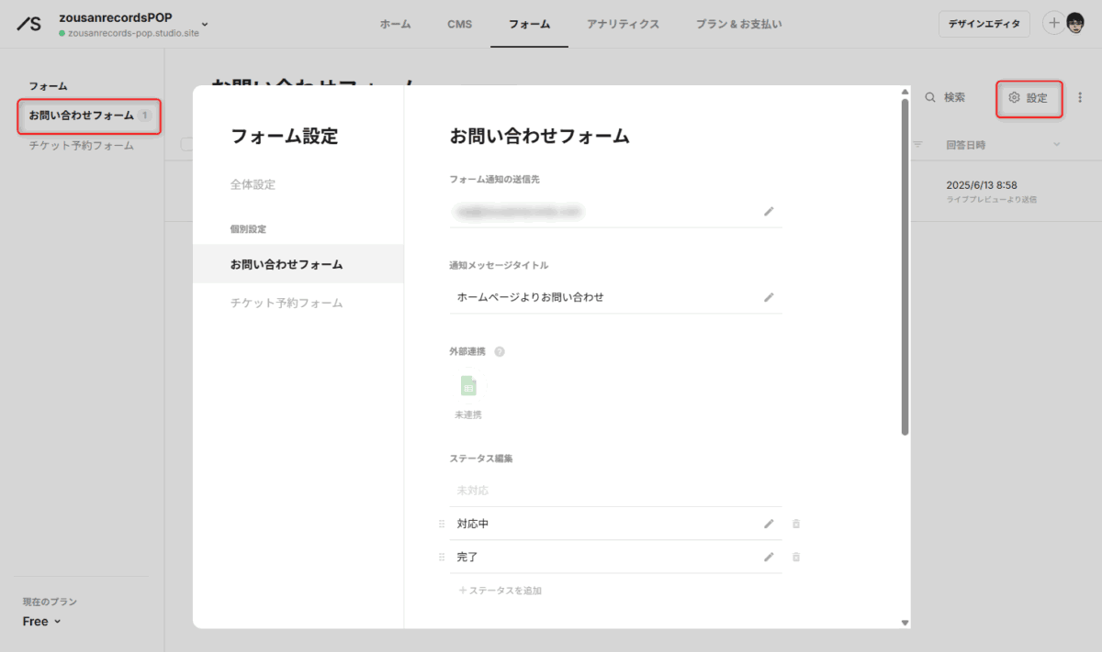Click the STUDIO logo

point(28,24)
